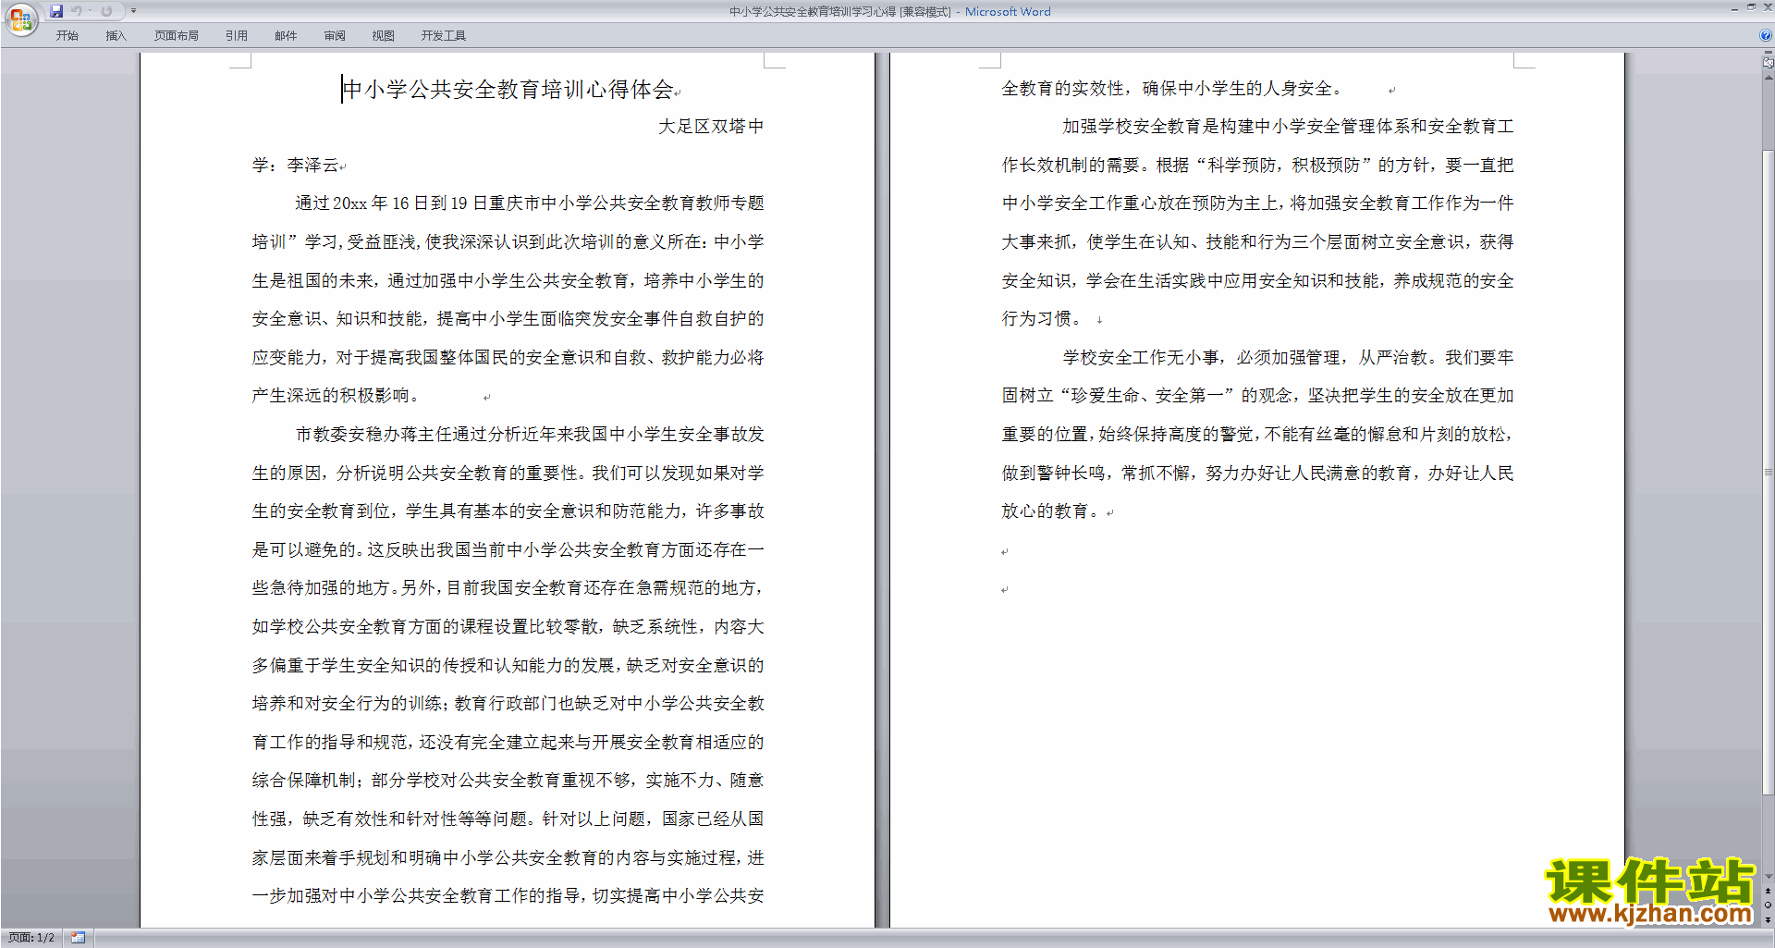Click the macro recording icon in status bar
The image size is (1775, 948).
click(79, 938)
